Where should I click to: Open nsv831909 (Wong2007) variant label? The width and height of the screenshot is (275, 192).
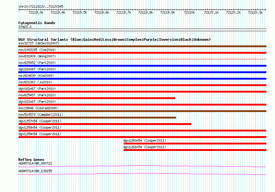coord(37,56)
